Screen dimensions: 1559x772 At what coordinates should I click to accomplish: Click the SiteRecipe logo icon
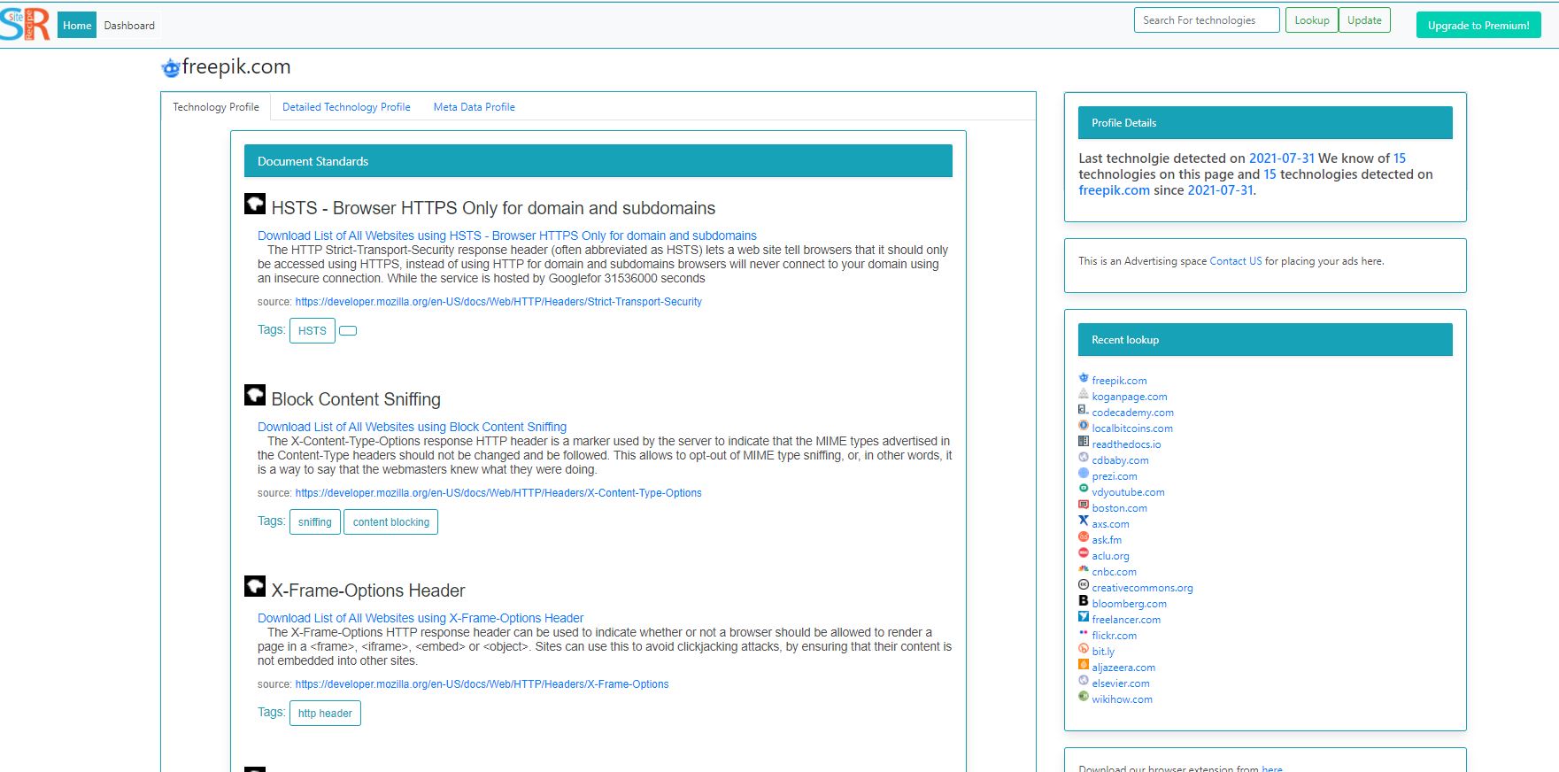(x=25, y=25)
